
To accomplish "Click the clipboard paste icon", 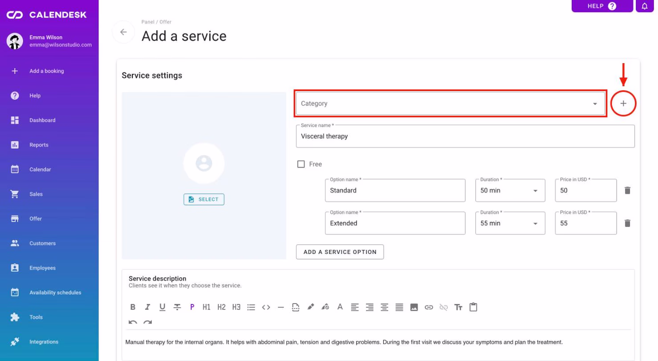I will [473, 307].
